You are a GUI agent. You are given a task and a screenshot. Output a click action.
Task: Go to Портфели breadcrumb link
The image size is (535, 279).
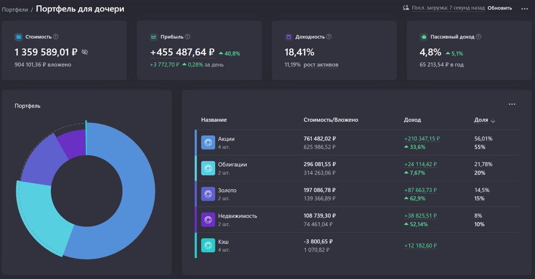coord(15,9)
